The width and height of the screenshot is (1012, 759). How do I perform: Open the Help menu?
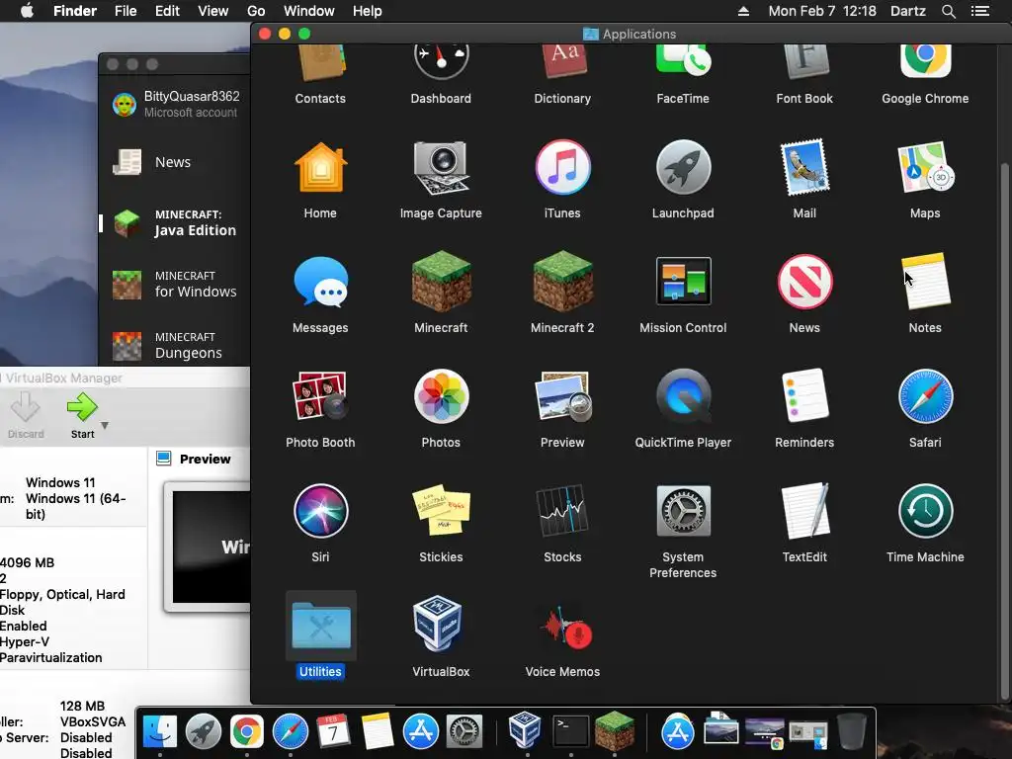(368, 11)
